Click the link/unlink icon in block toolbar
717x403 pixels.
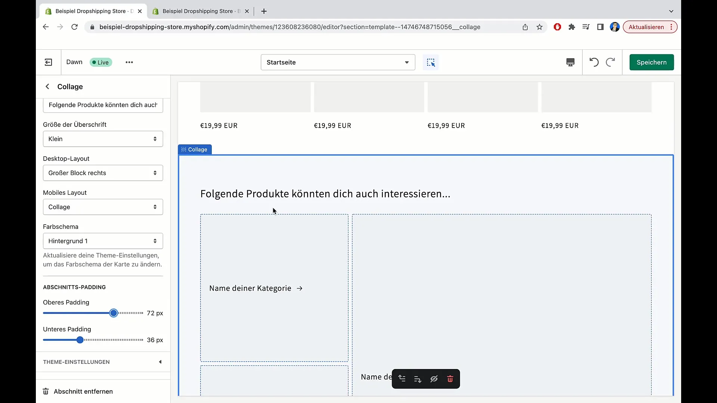pos(434,378)
